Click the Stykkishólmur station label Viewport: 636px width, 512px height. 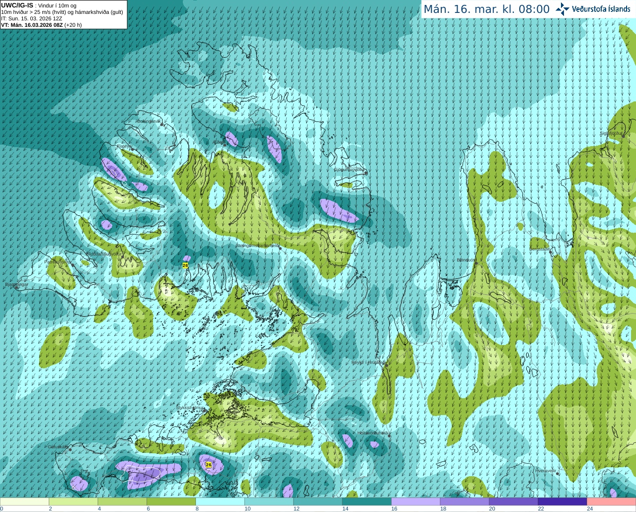[190, 408]
